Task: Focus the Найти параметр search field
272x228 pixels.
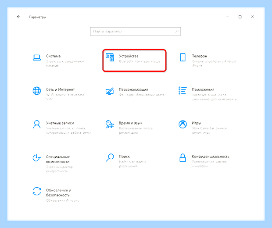Action: pyautogui.click(x=135, y=32)
